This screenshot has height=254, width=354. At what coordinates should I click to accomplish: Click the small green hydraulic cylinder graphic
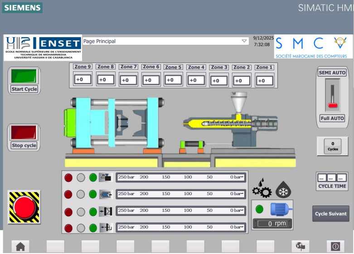click(x=192, y=144)
